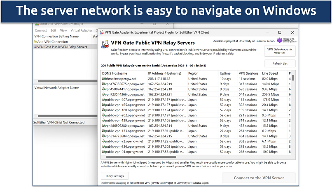Click server icon for vpn486906280.opengw.net row
332x187 pixels.
(x=103, y=125)
